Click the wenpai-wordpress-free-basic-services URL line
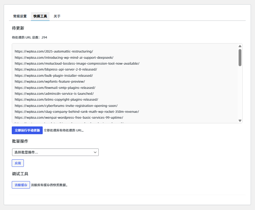Screen dimensions: 255x210 pos(69,117)
